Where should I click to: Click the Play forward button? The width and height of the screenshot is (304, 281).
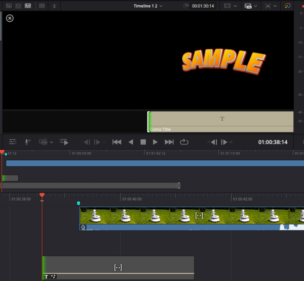click(x=156, y=142)
